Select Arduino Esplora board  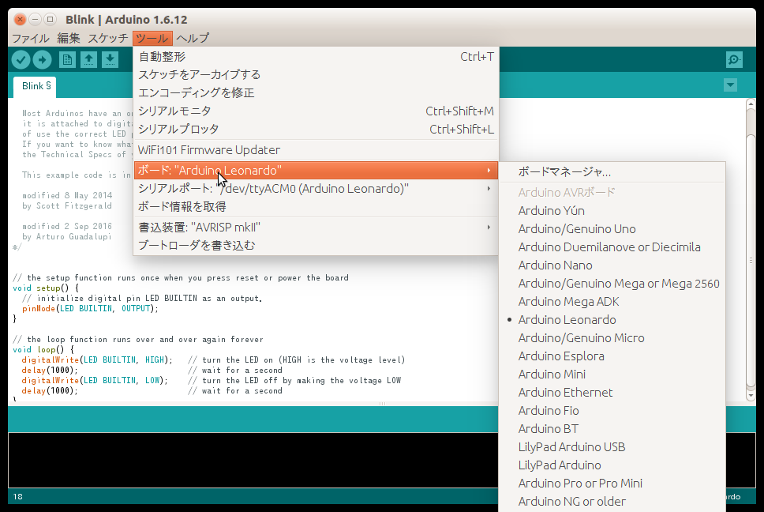click(612, 356)
